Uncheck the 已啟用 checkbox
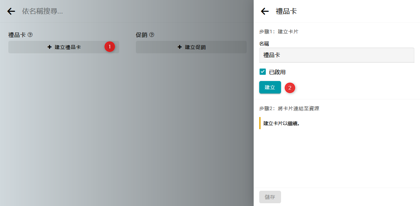This screenshot has height=206, width=420. (263, 72)
